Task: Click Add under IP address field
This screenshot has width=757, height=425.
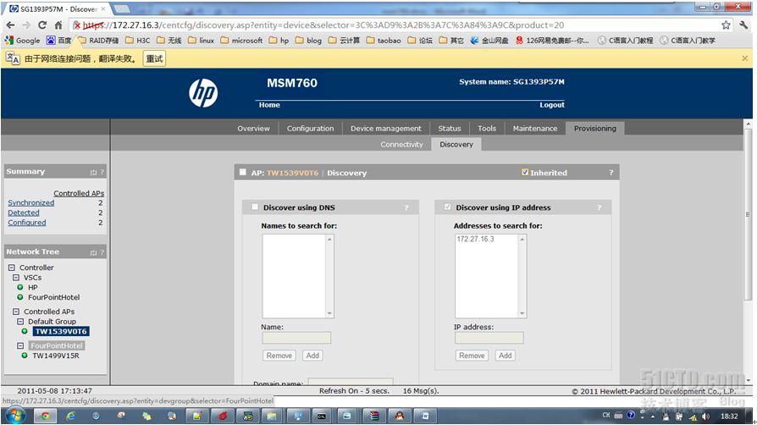Action: pyautogui.click(x=505, y=356)
